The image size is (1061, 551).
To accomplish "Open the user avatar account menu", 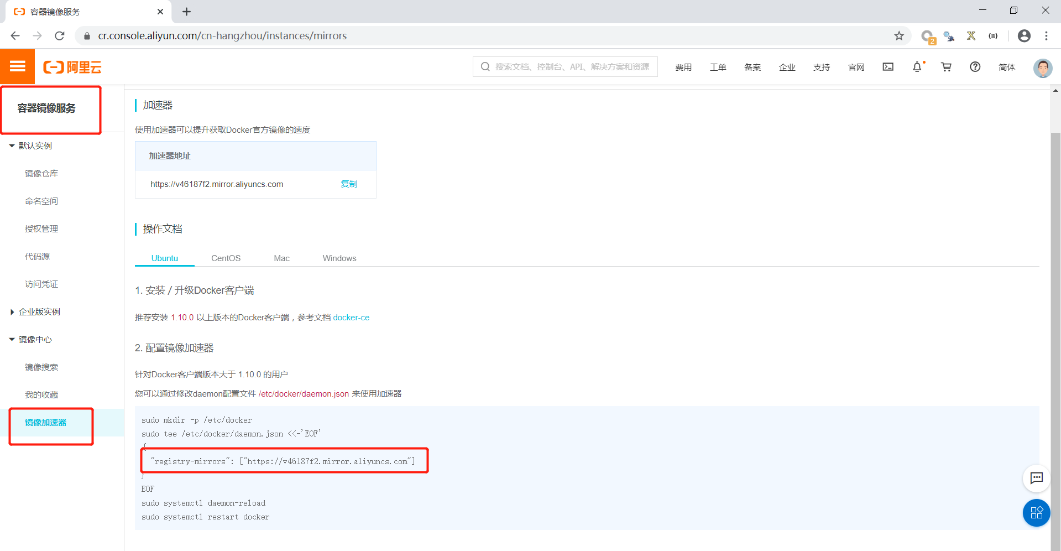I will (1043, 67).
